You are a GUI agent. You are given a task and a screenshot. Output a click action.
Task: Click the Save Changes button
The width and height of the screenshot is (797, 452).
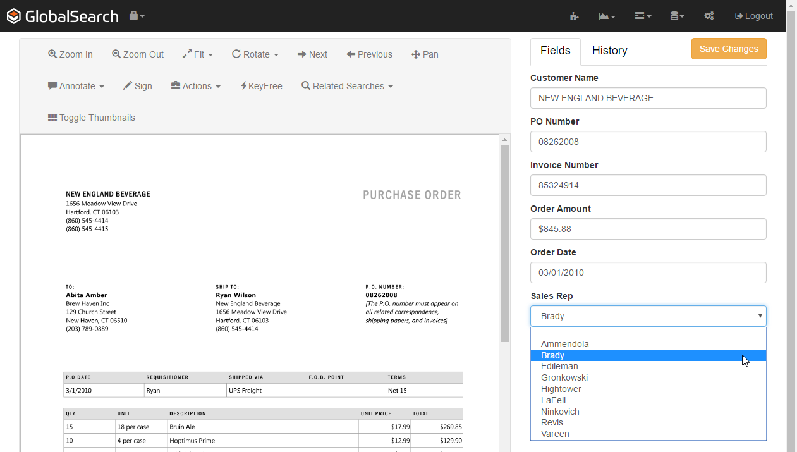click(728, 49)
